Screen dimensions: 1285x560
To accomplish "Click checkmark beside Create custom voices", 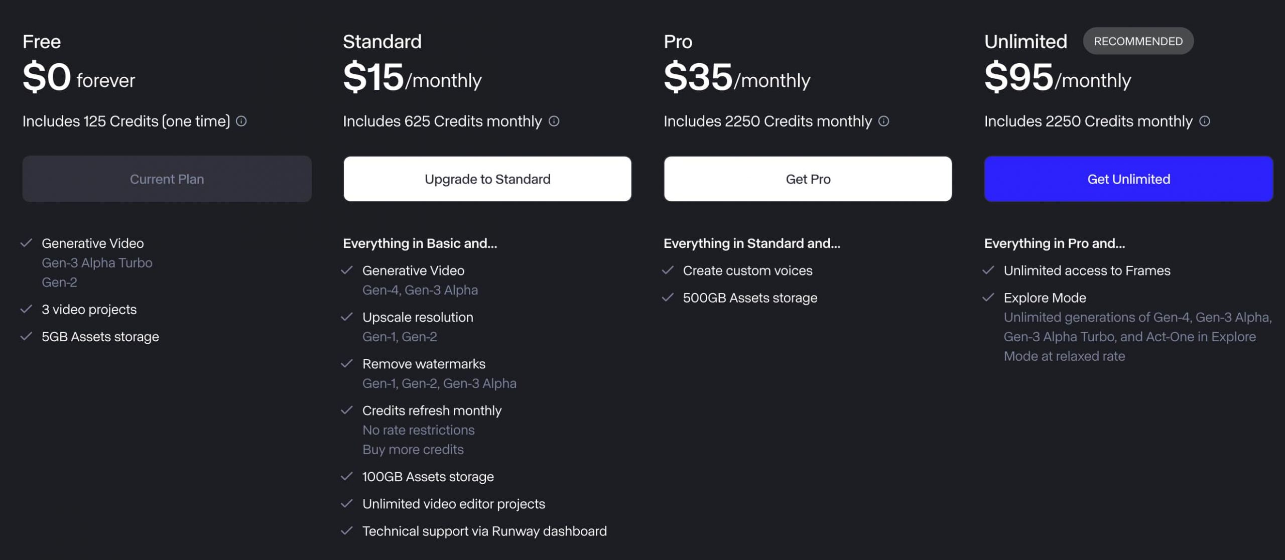I will pyautogui.click(x=668, y=270).
